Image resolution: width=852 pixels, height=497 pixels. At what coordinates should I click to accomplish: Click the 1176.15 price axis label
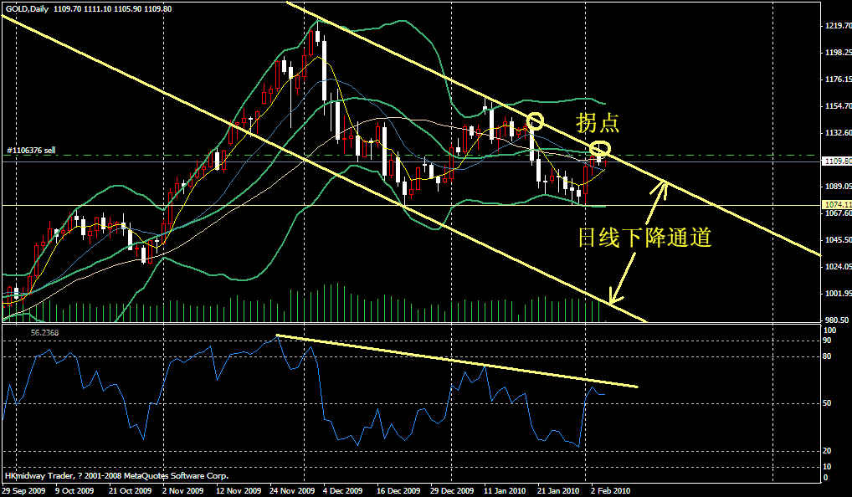pos(838,79)
